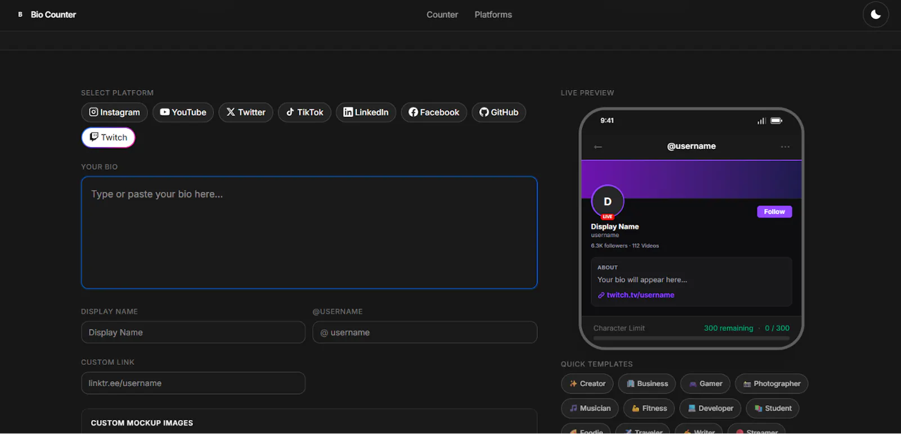The height and width of the screenshot is (434, 901).
Task: Apply the Fitness quick template
Action: 649,409
